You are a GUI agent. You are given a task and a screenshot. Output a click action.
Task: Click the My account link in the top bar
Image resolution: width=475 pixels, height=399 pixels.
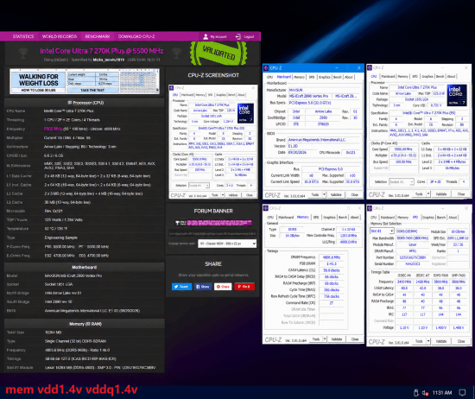[218, 37]
